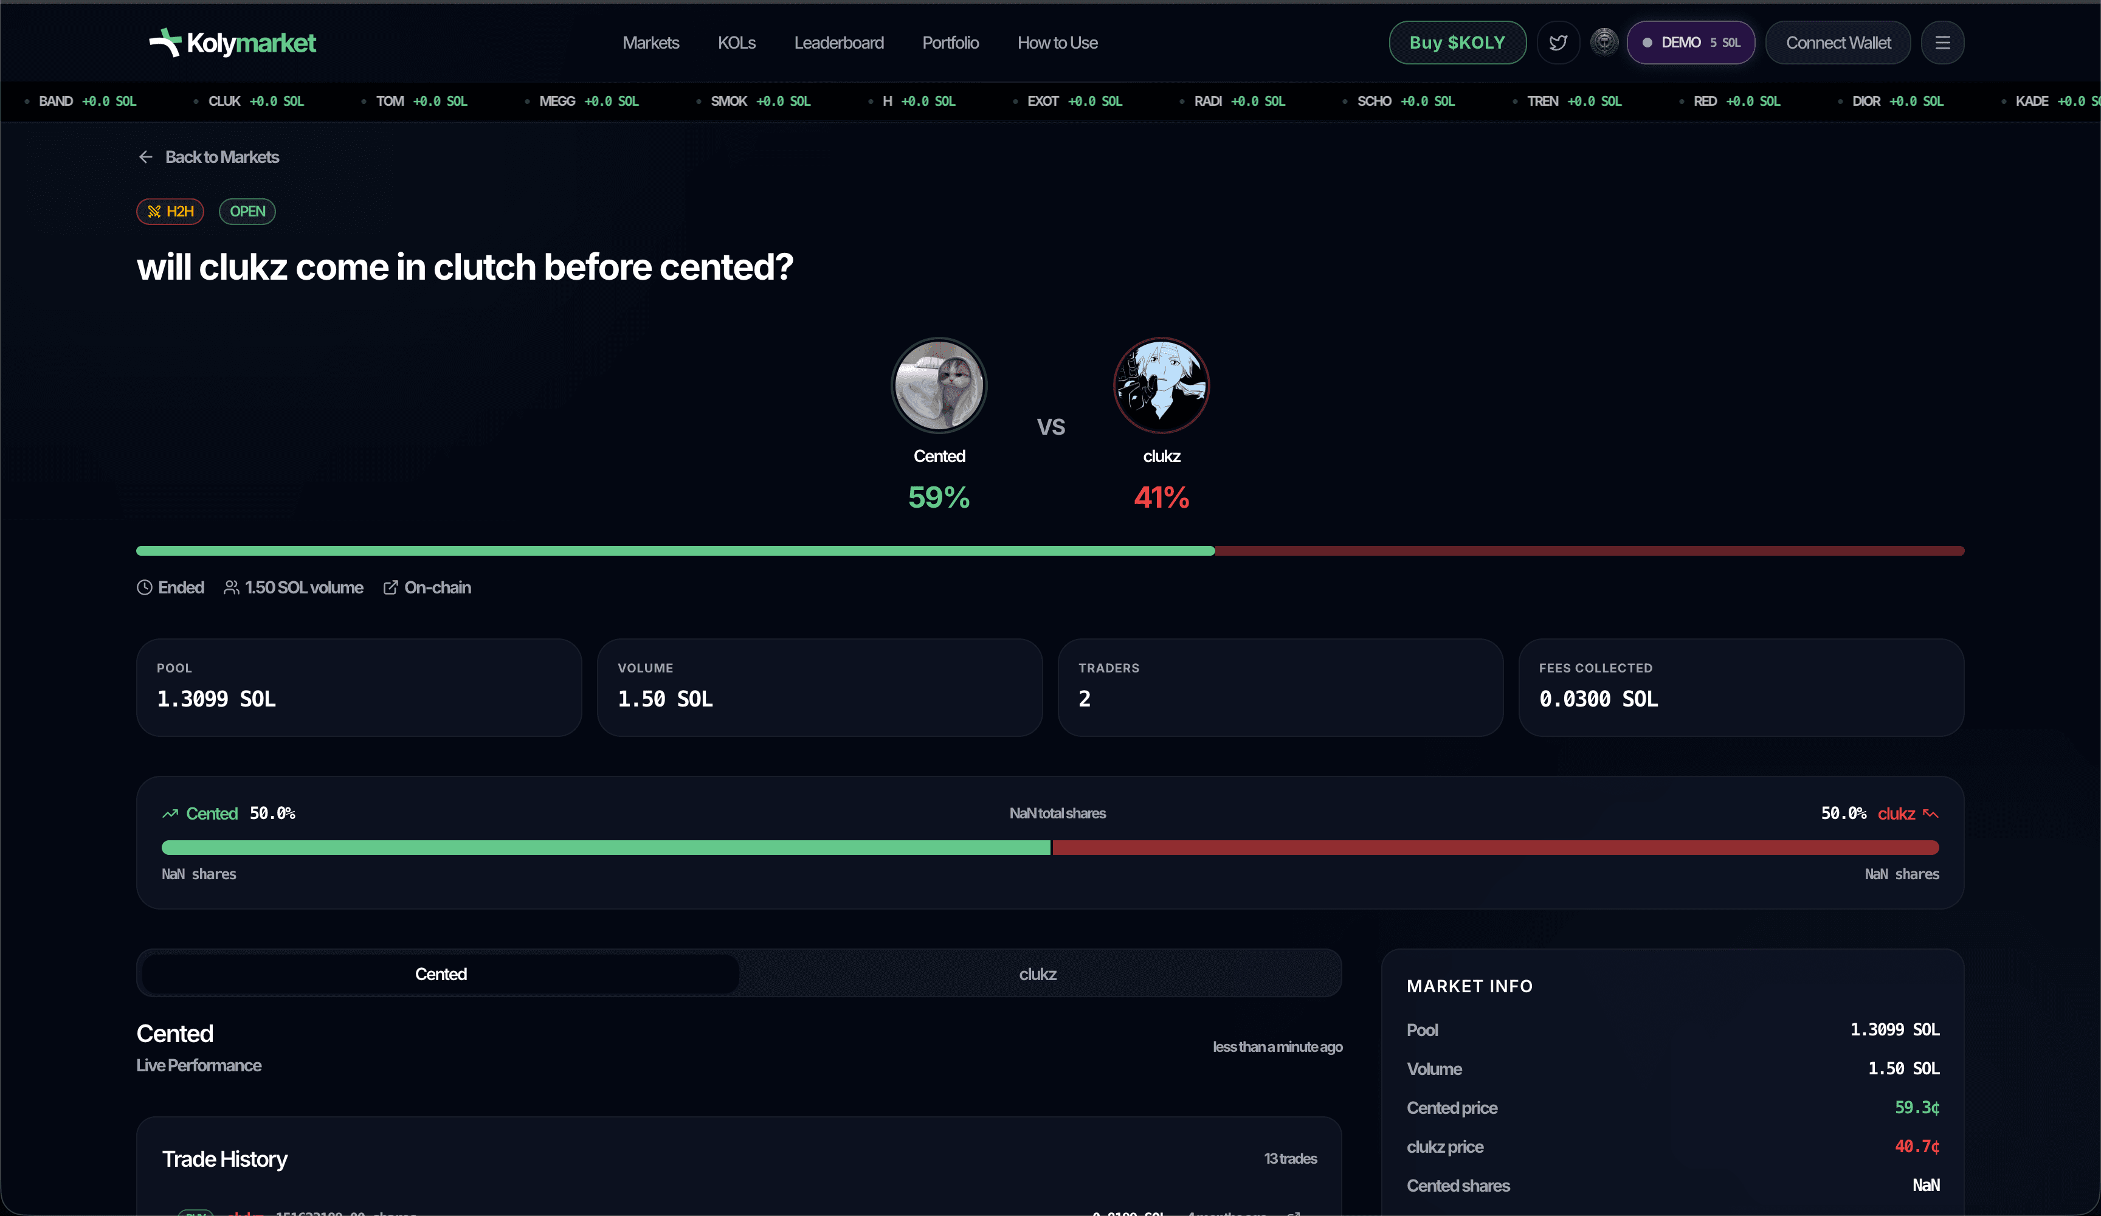Click the Cented cat avatar

[939, 385]
